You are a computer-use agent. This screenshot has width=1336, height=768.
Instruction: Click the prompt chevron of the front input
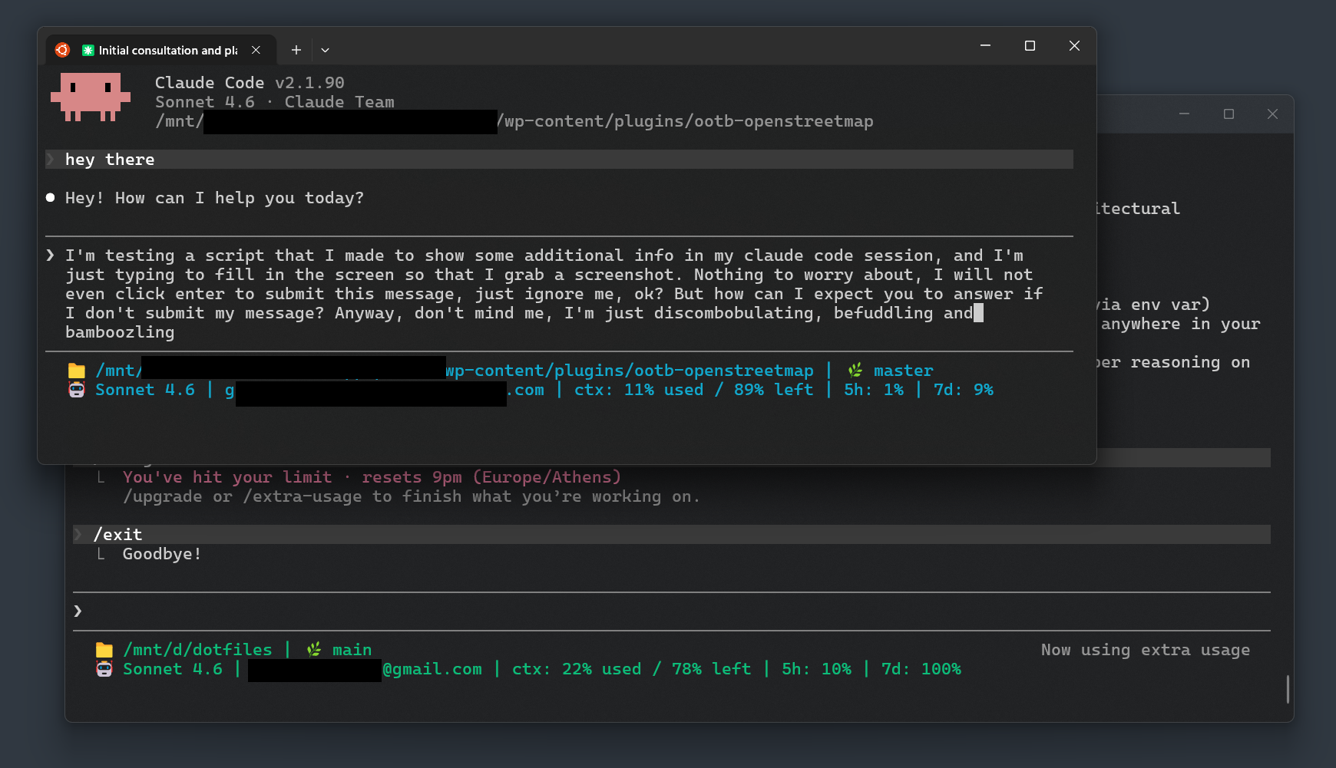pyautogui.click(x=51, y=255)
